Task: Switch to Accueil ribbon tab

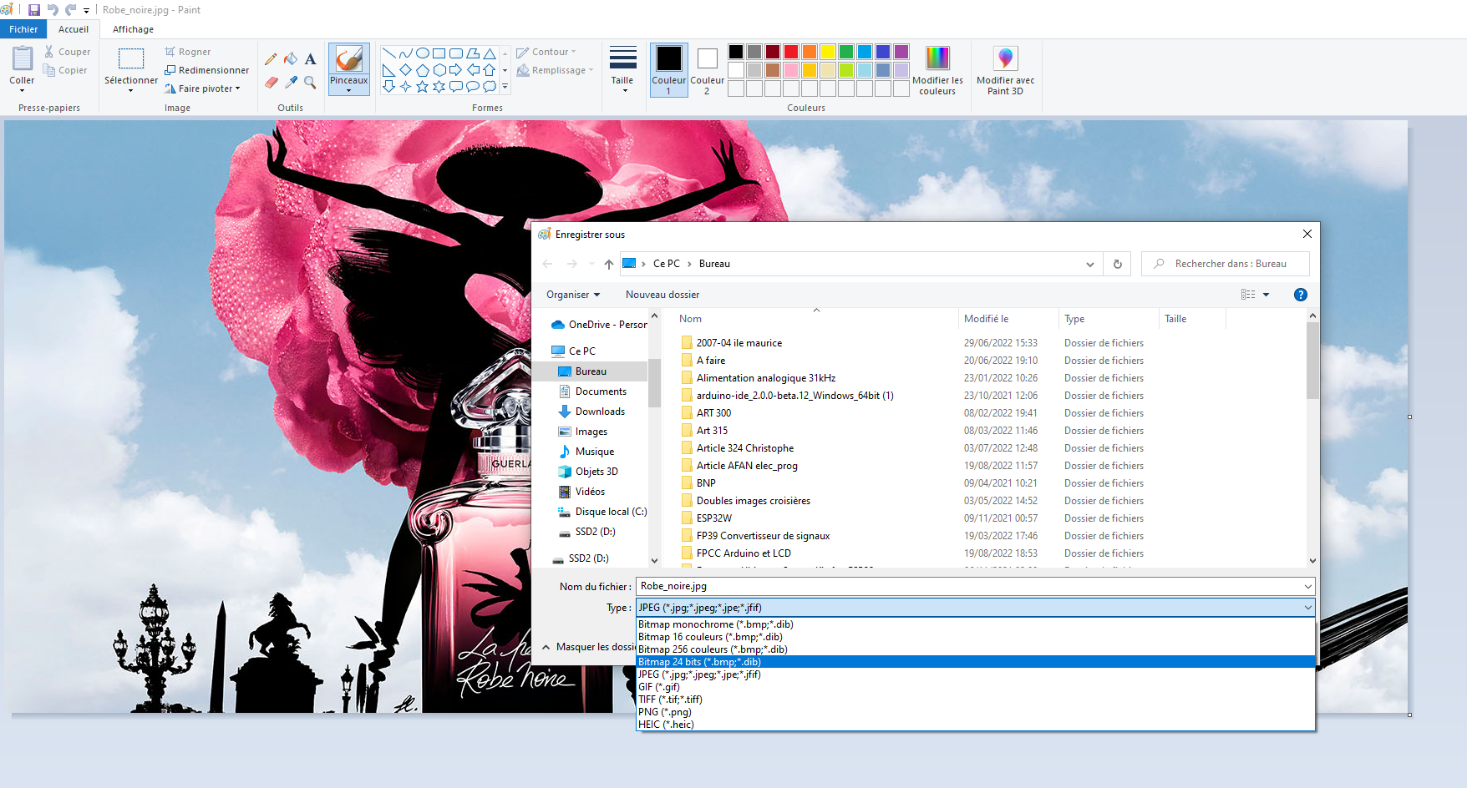Action: point(74,29)
